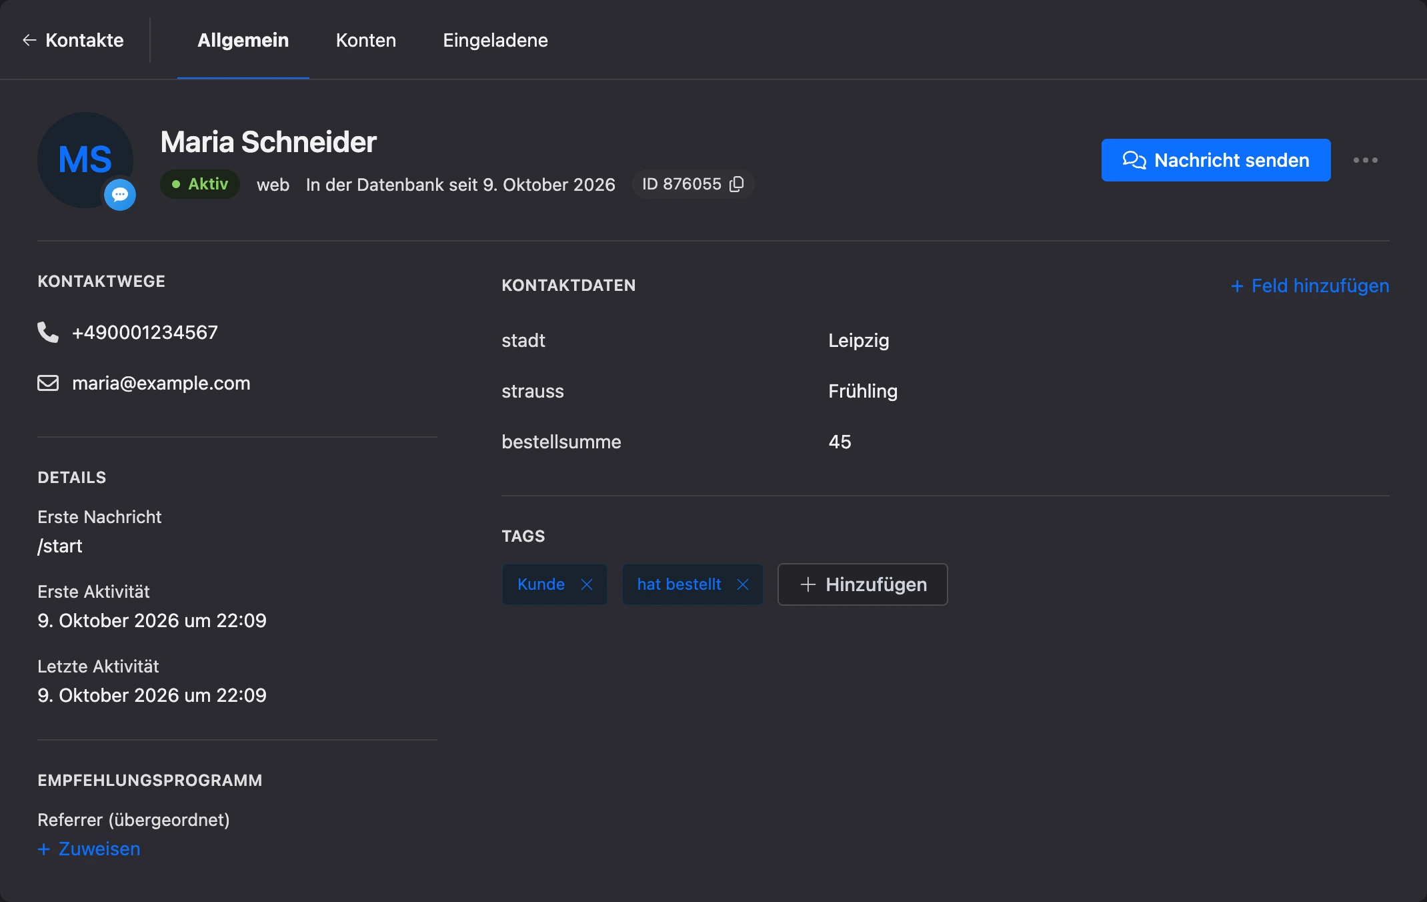Click the phone icon next to number
The width and height of the screenshot is (1427, 902).
click(x=48, y=332)
